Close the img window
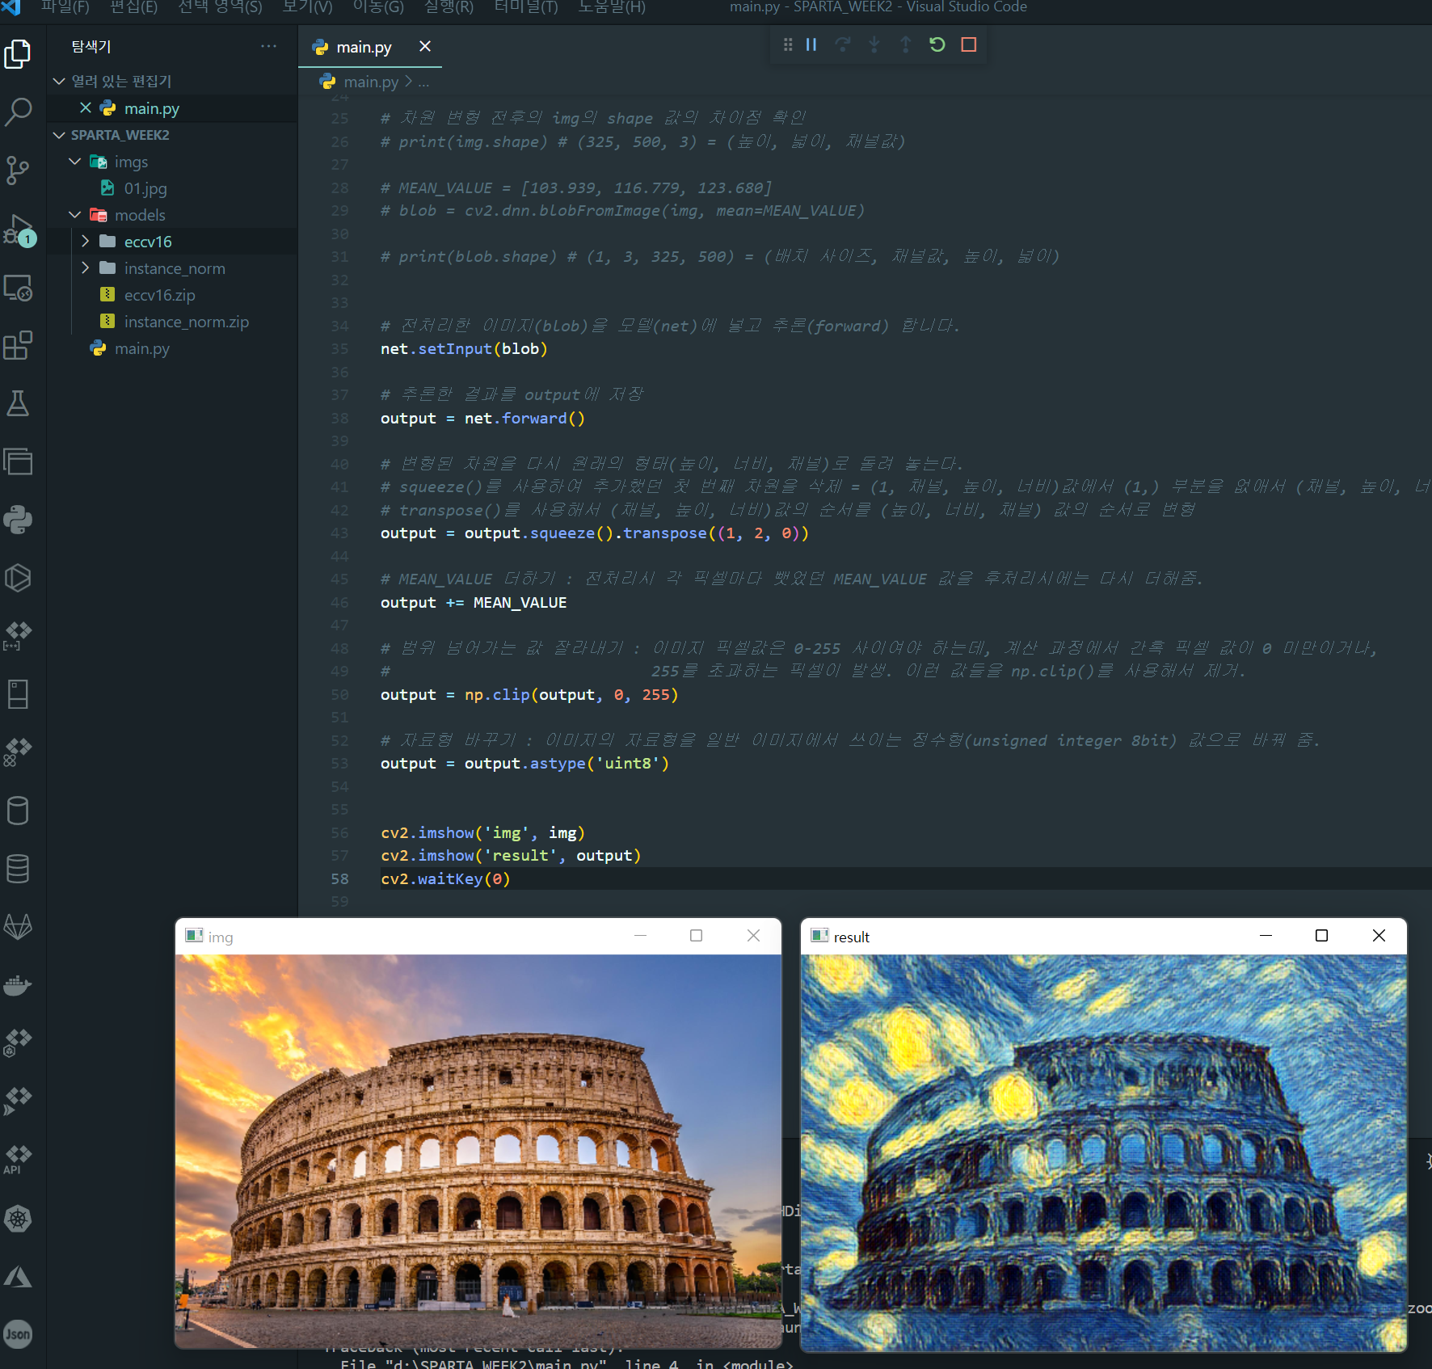 753,936
